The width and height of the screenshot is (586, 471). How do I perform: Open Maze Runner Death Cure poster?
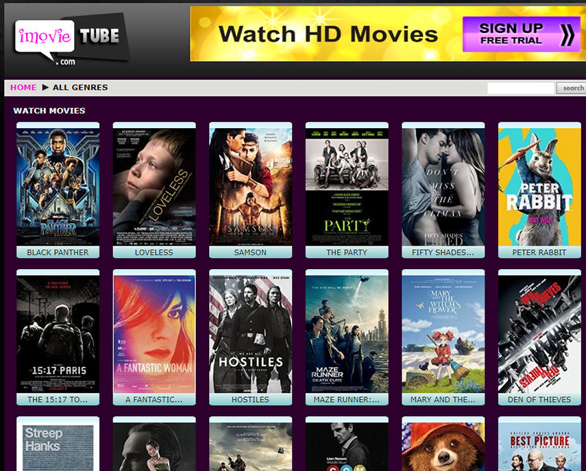tap(347, 334)
